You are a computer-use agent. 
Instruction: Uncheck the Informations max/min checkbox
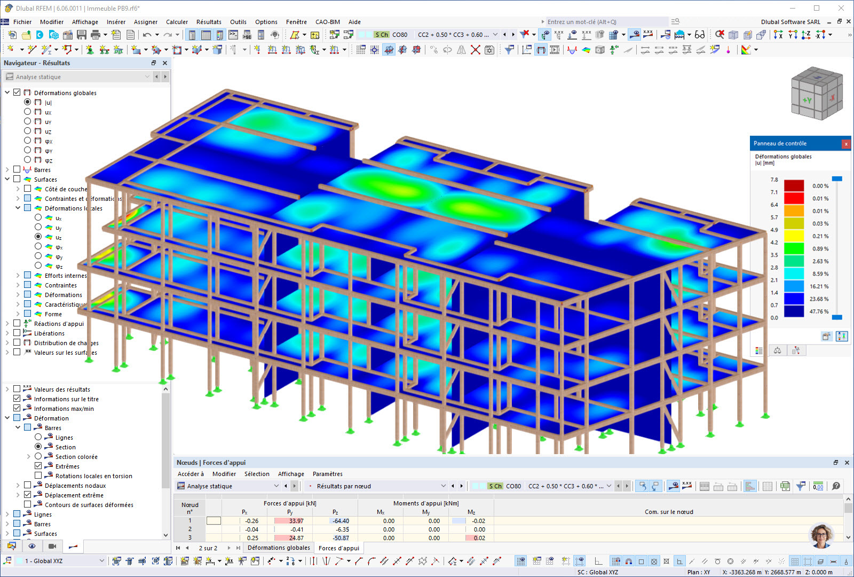[17, 408]
